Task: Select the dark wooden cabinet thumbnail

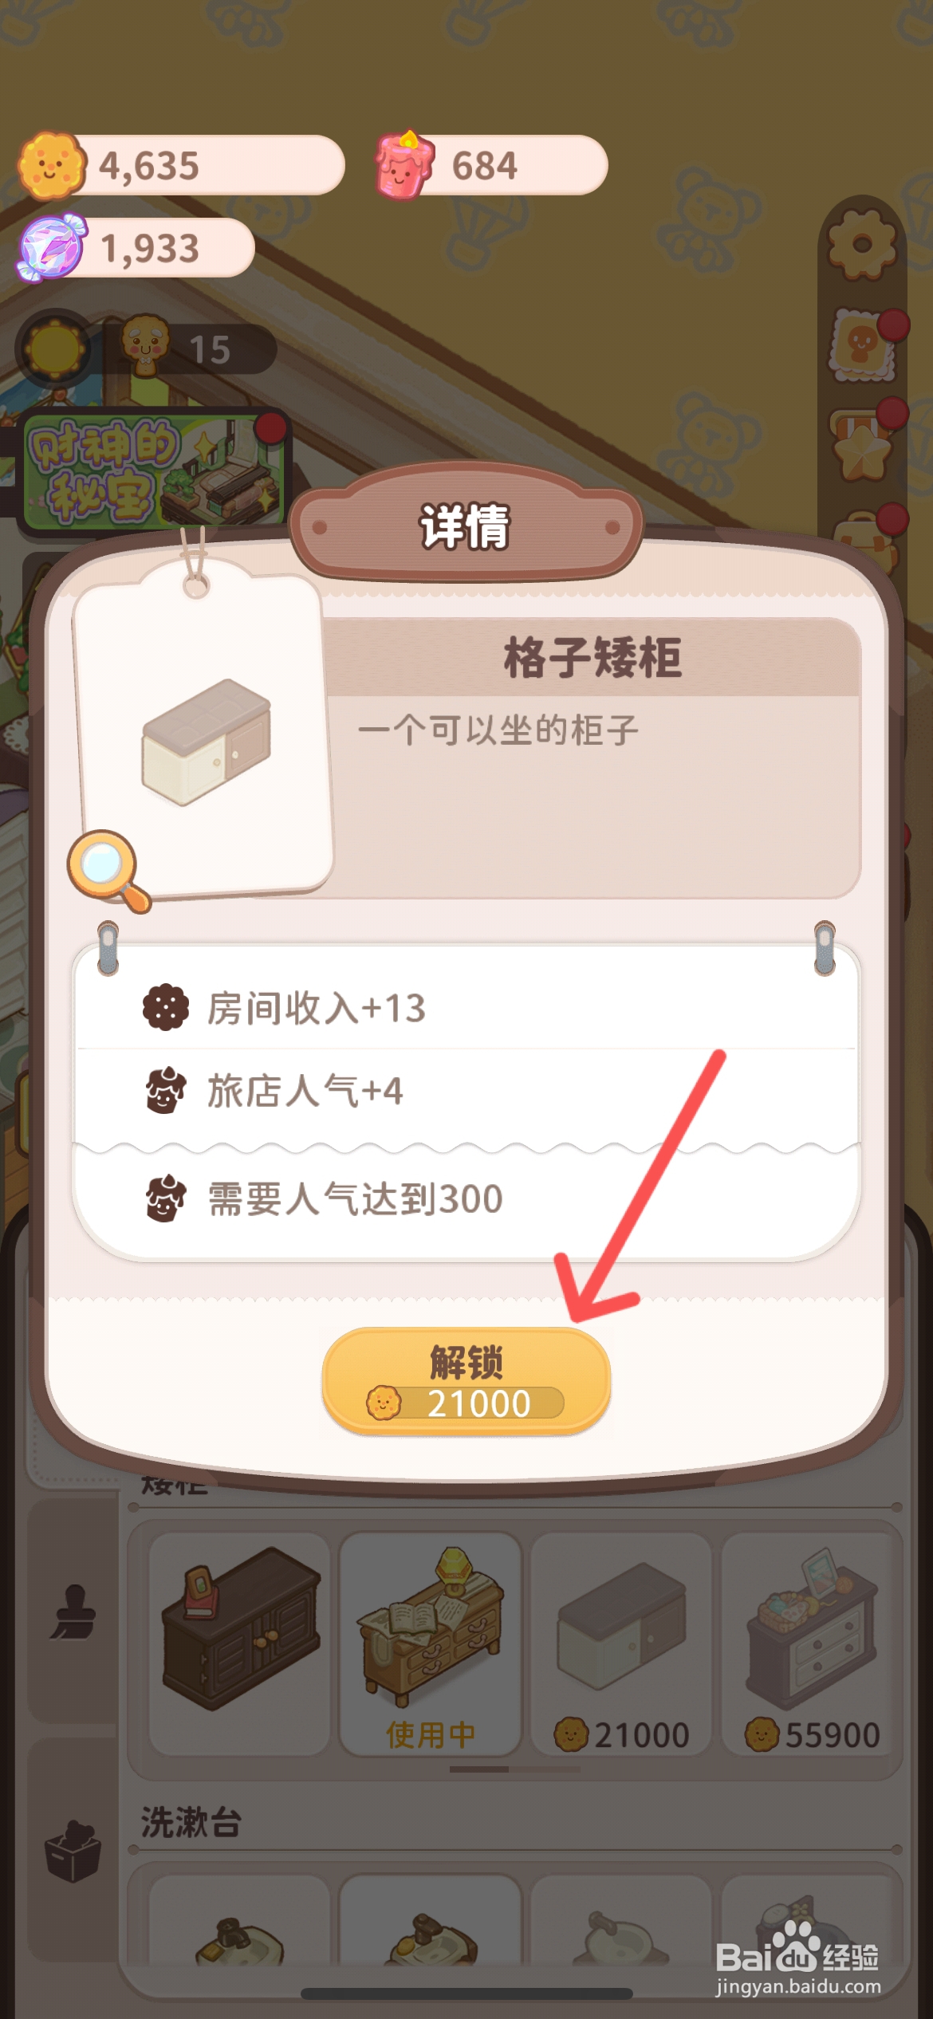Action: tap(240, 1643)
